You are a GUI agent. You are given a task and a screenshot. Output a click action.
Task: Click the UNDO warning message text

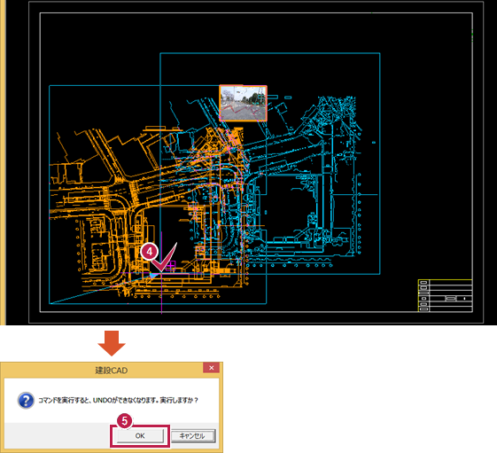click(118, 401)
